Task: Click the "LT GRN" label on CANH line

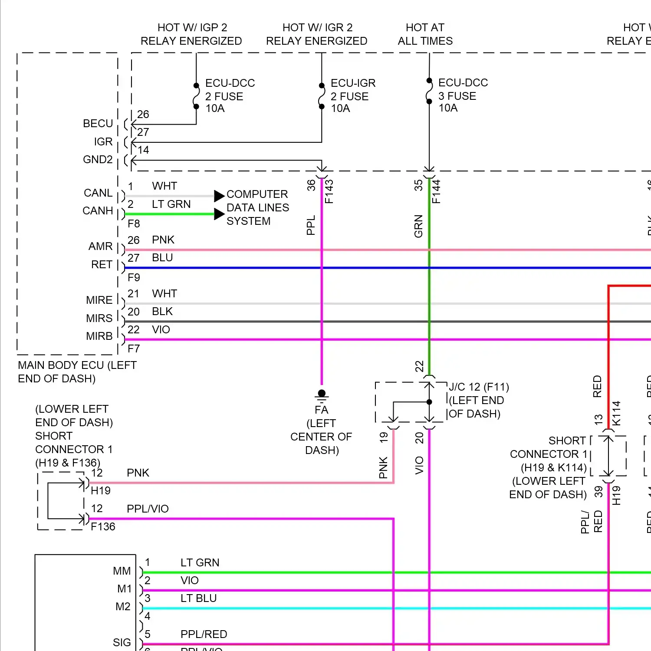Action: point(171,204)
